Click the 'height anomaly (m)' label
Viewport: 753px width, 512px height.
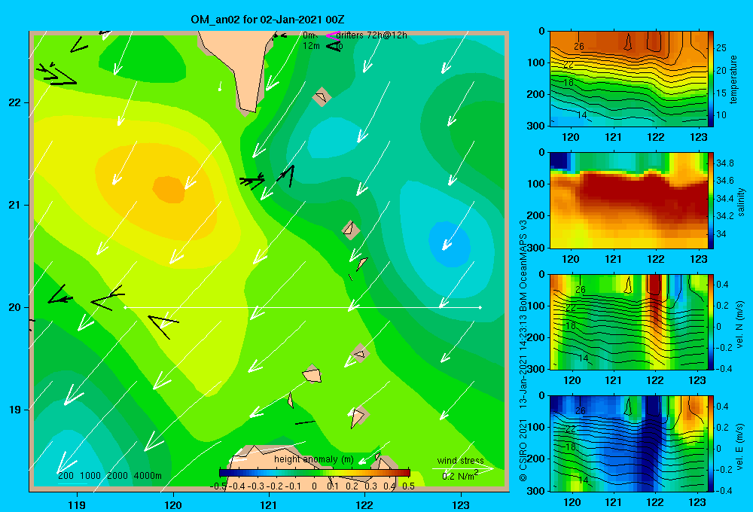[314, 459]
